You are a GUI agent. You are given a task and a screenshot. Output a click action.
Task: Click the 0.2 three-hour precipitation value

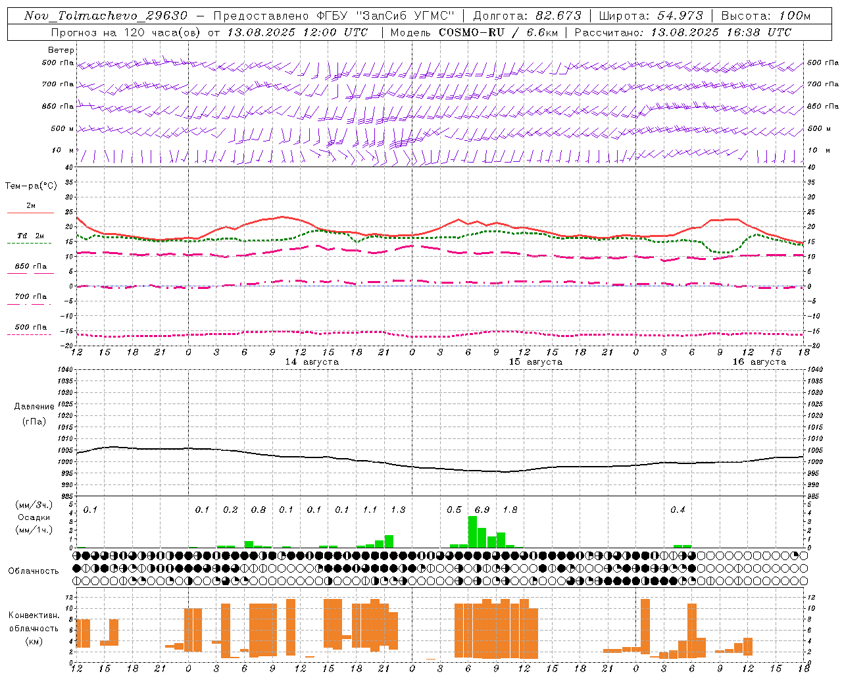pos(230,510)
